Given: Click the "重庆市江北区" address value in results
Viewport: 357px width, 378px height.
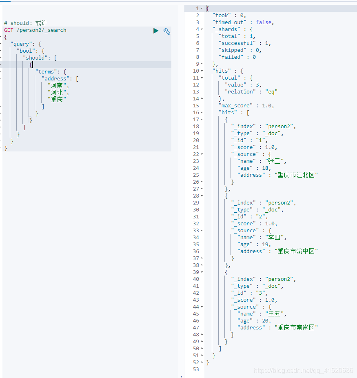Looking at the screenshot, I should tap(296, 175).
